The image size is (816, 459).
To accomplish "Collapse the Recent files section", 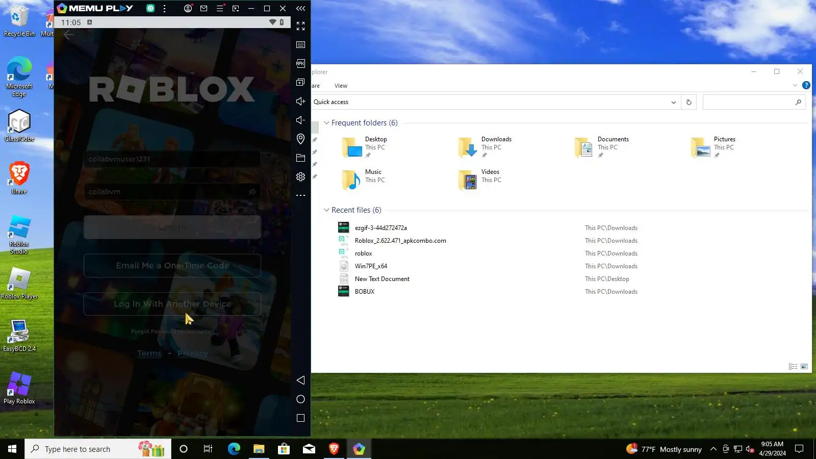I will click(x=326, y=210).
